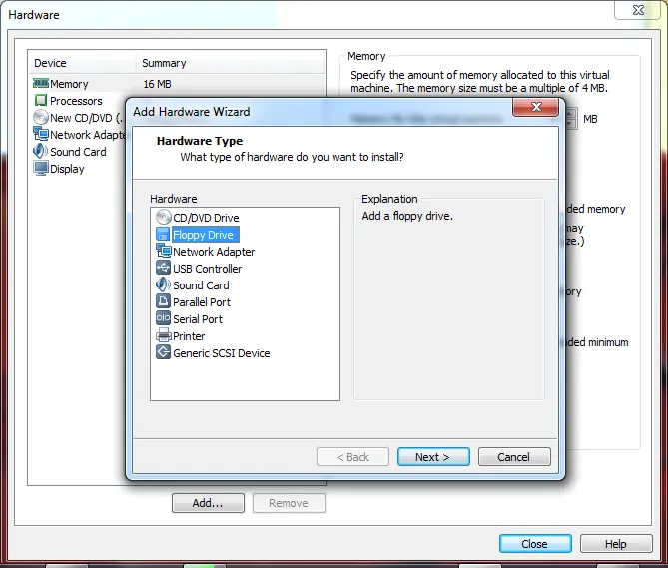
Task: Click the Serial Port icon
Action: tap(163, 318)
